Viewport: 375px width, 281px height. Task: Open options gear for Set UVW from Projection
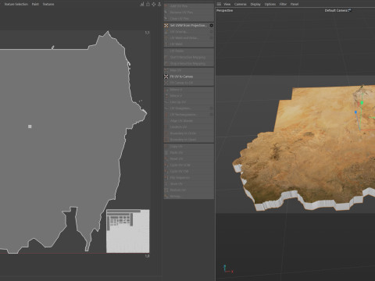[x=211, y=26]
